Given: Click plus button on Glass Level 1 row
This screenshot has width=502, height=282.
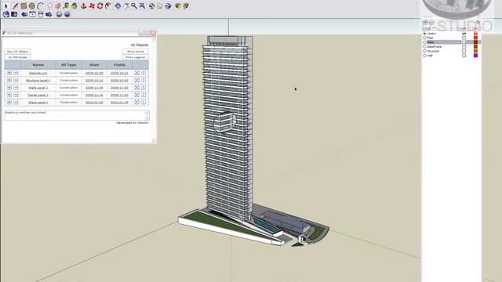Looking at the screenshot, I should click(x=9, y=103).
